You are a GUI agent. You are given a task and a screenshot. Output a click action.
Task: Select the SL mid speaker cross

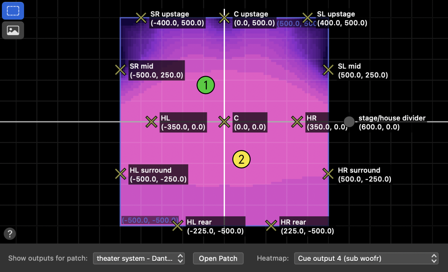[328, 70]
